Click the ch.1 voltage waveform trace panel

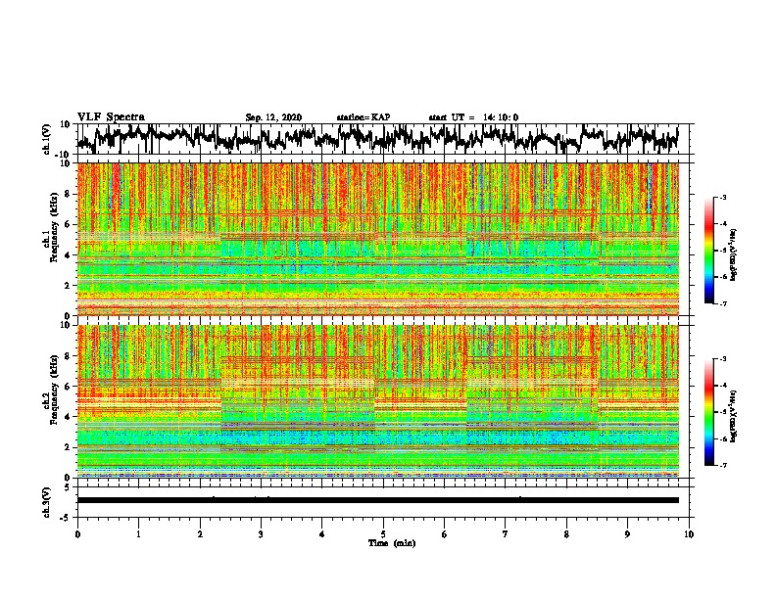click(x=385, y=139)
